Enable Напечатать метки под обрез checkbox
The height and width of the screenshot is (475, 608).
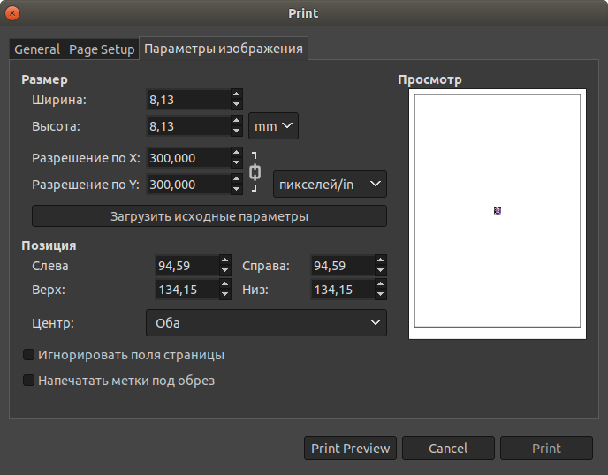[x=28, y=380]
